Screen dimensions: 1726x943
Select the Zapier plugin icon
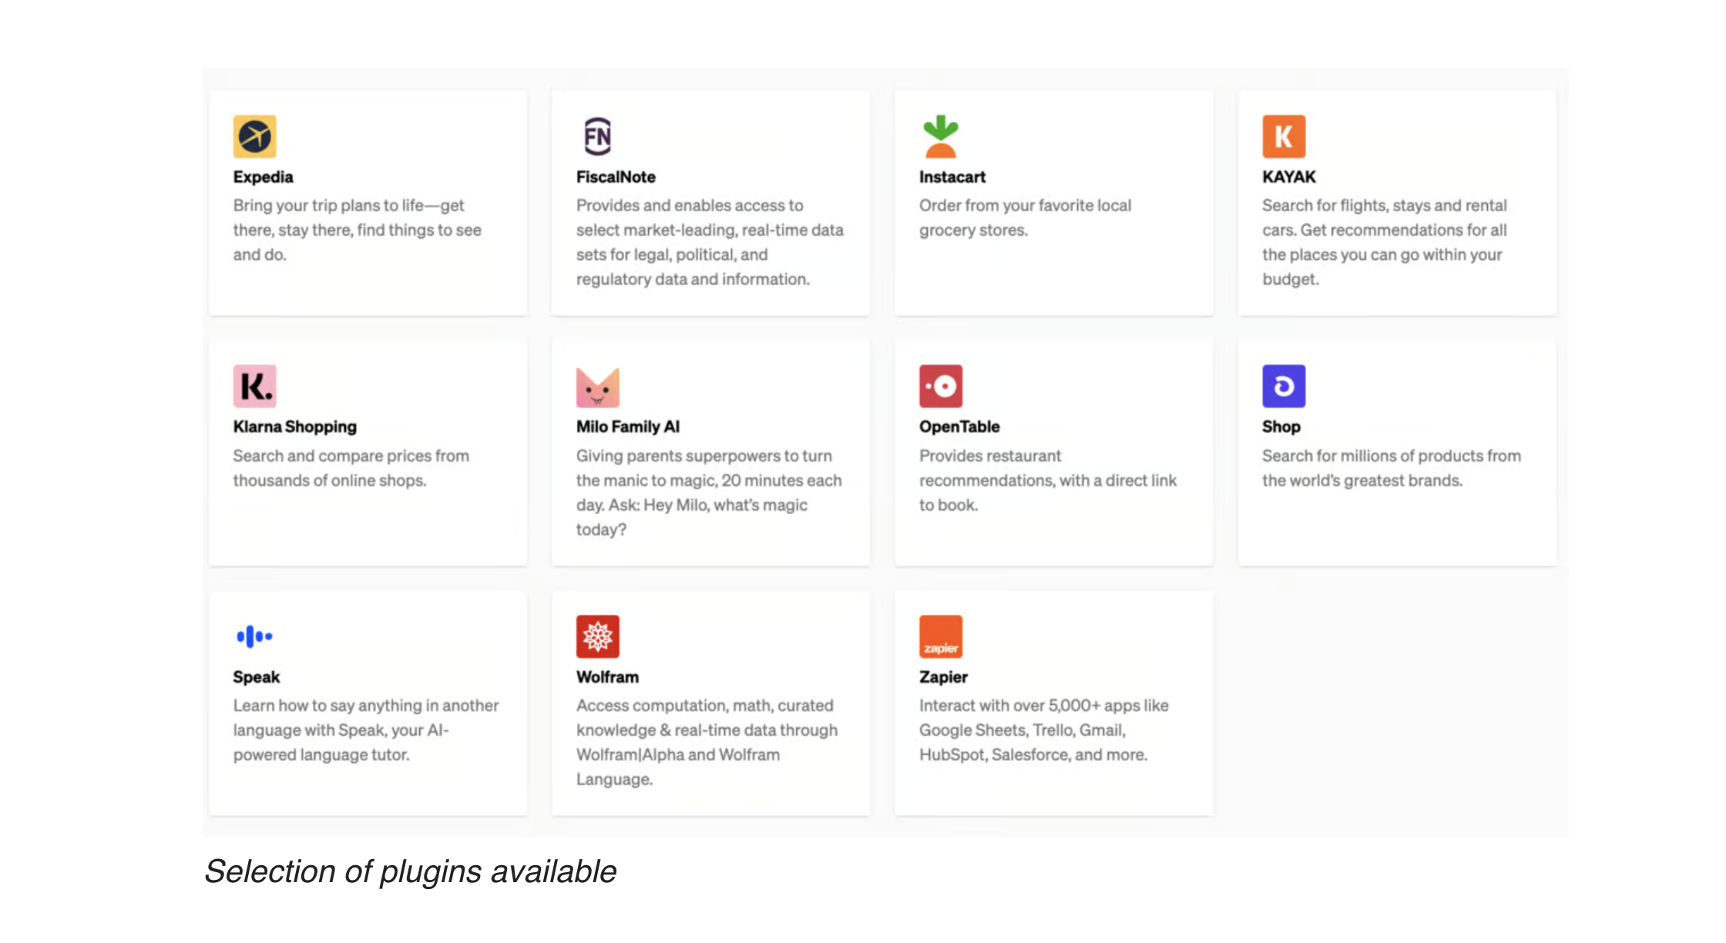940,636
